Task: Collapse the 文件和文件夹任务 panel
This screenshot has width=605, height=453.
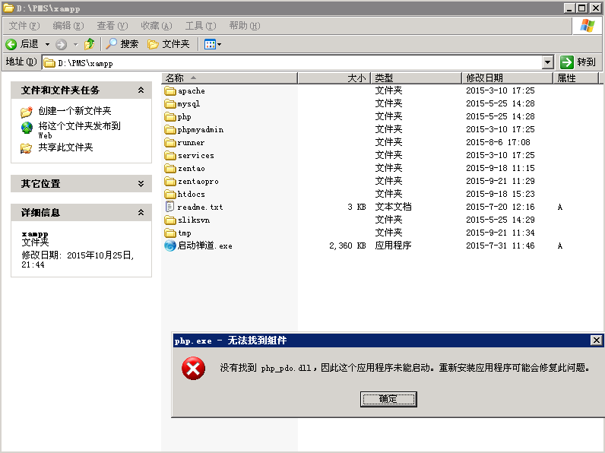Action: pos(141,90)
